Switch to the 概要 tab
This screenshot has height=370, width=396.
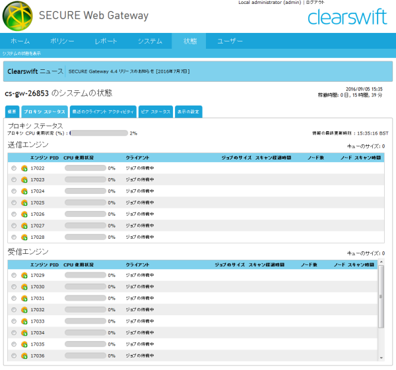point(12,111)
